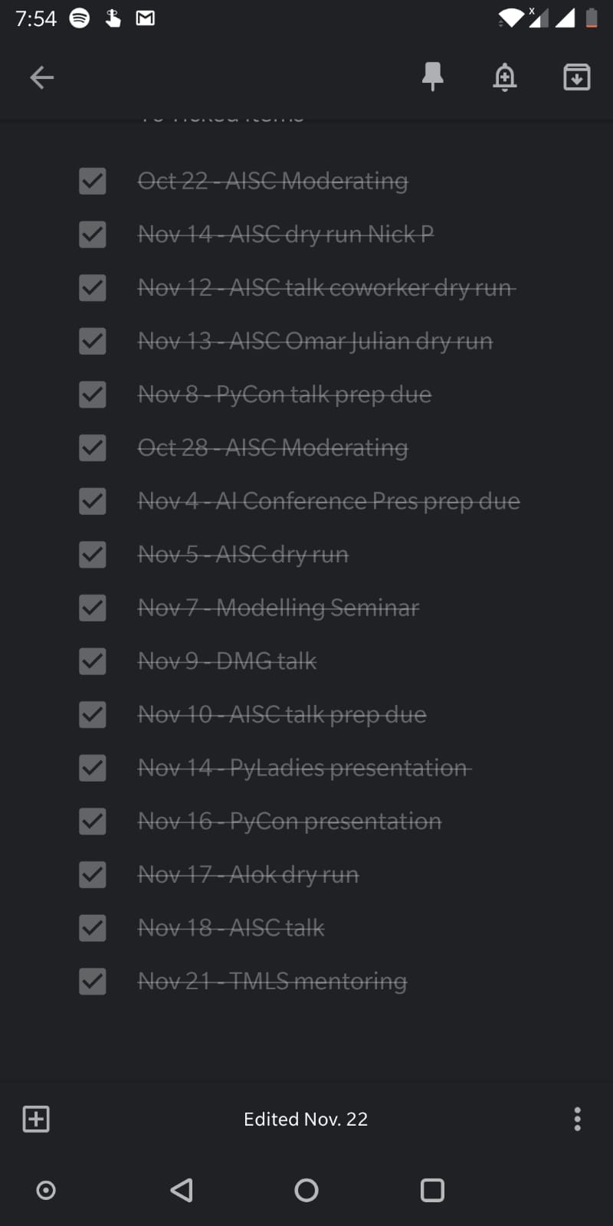Uncheck Nov 21 TMLS mentoring checkbox

click(x=93, y=982)
